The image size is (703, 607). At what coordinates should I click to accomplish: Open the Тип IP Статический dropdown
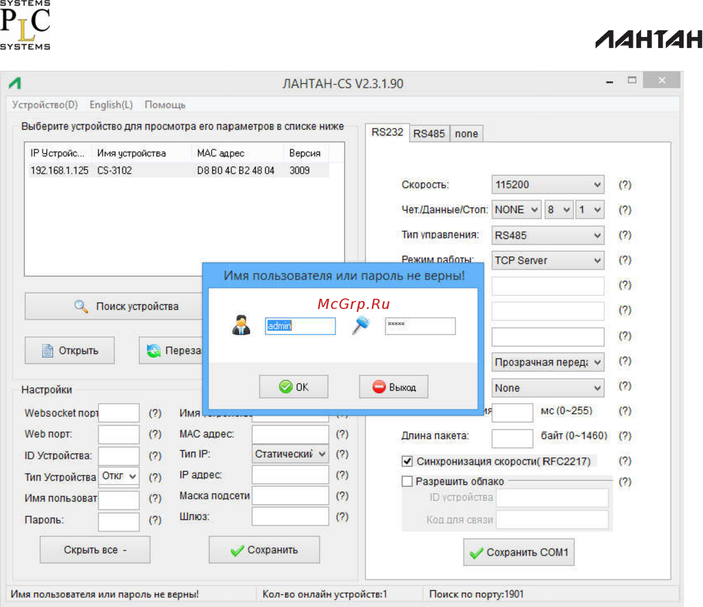290,454
